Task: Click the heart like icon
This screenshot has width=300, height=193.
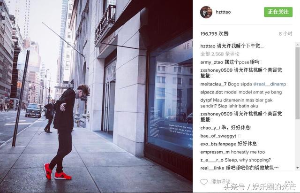Action: tap(204, 182)
